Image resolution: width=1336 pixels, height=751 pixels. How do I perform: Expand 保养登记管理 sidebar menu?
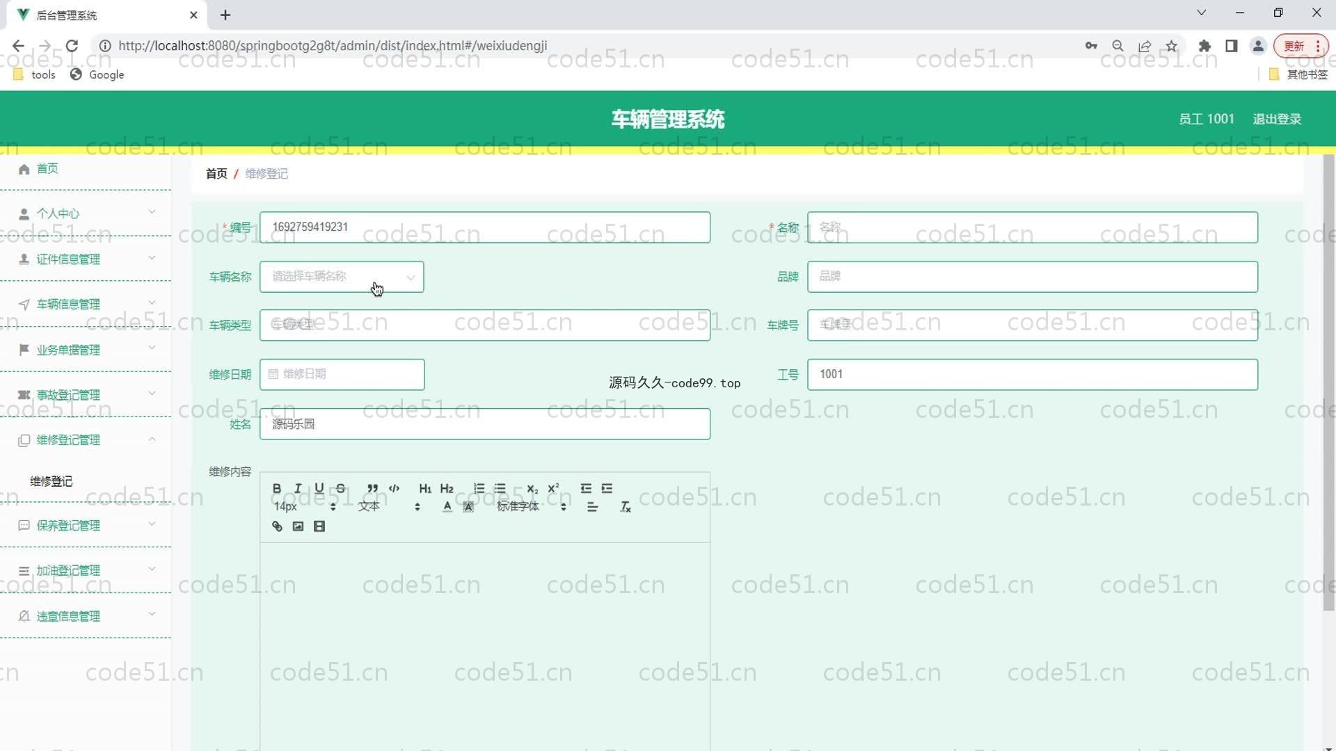pos(86,525)
